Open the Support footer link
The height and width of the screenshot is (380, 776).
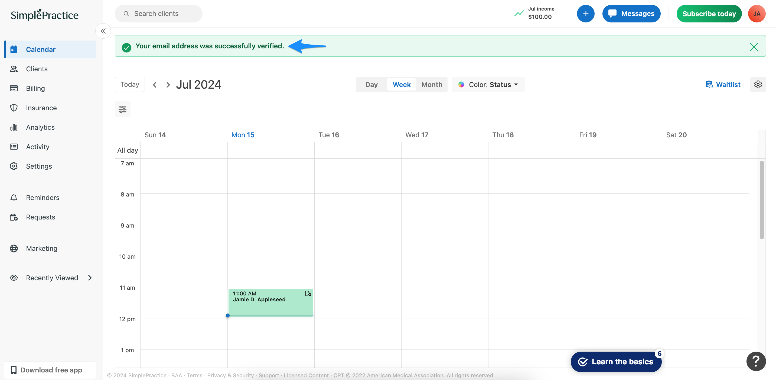coord(269,375)
